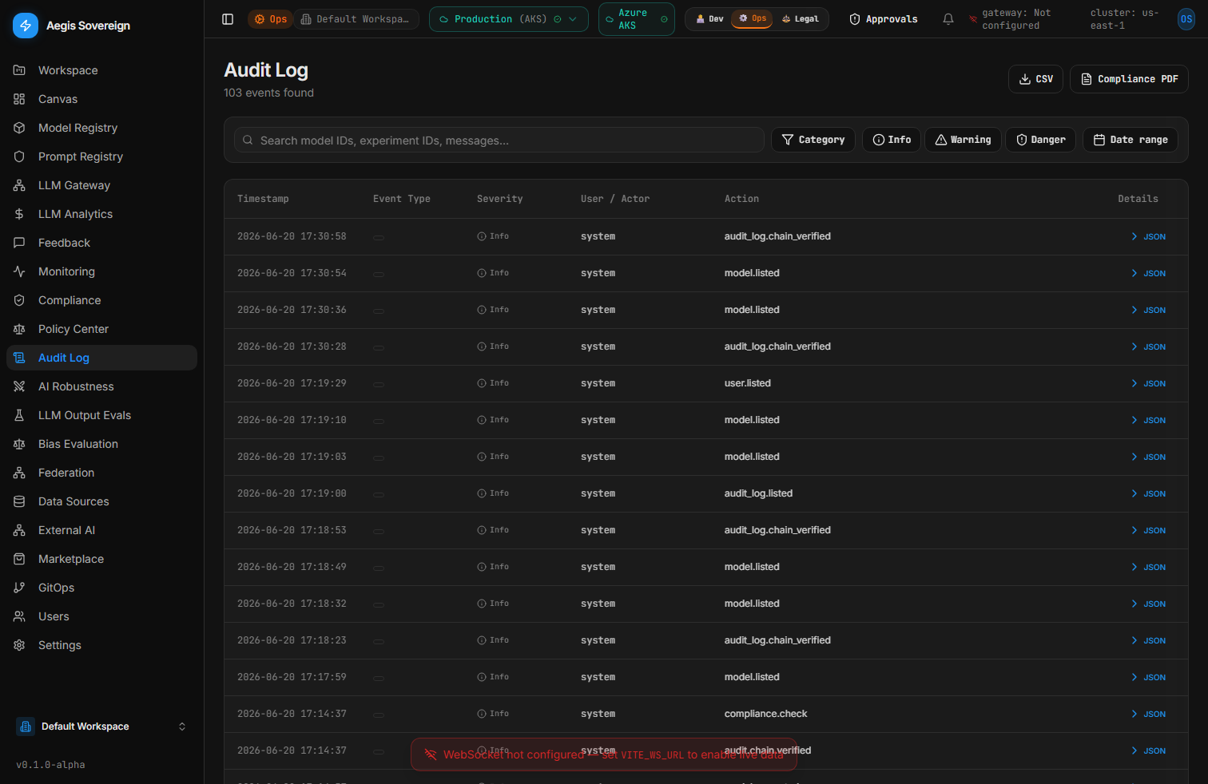Toggle the Info severity filter

pos(892,140)
